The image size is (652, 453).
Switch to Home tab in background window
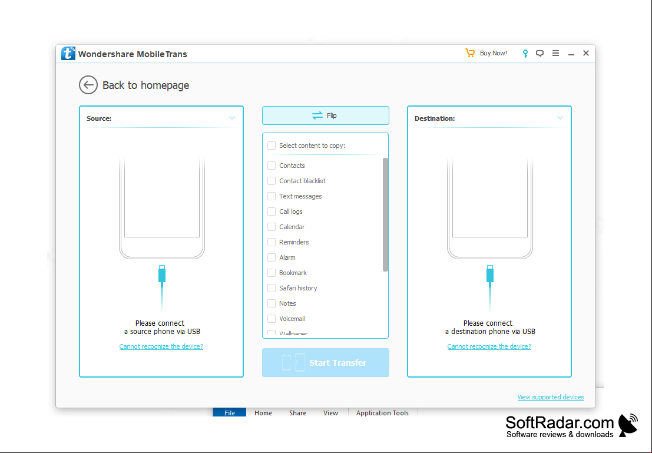tap(263, 413)
